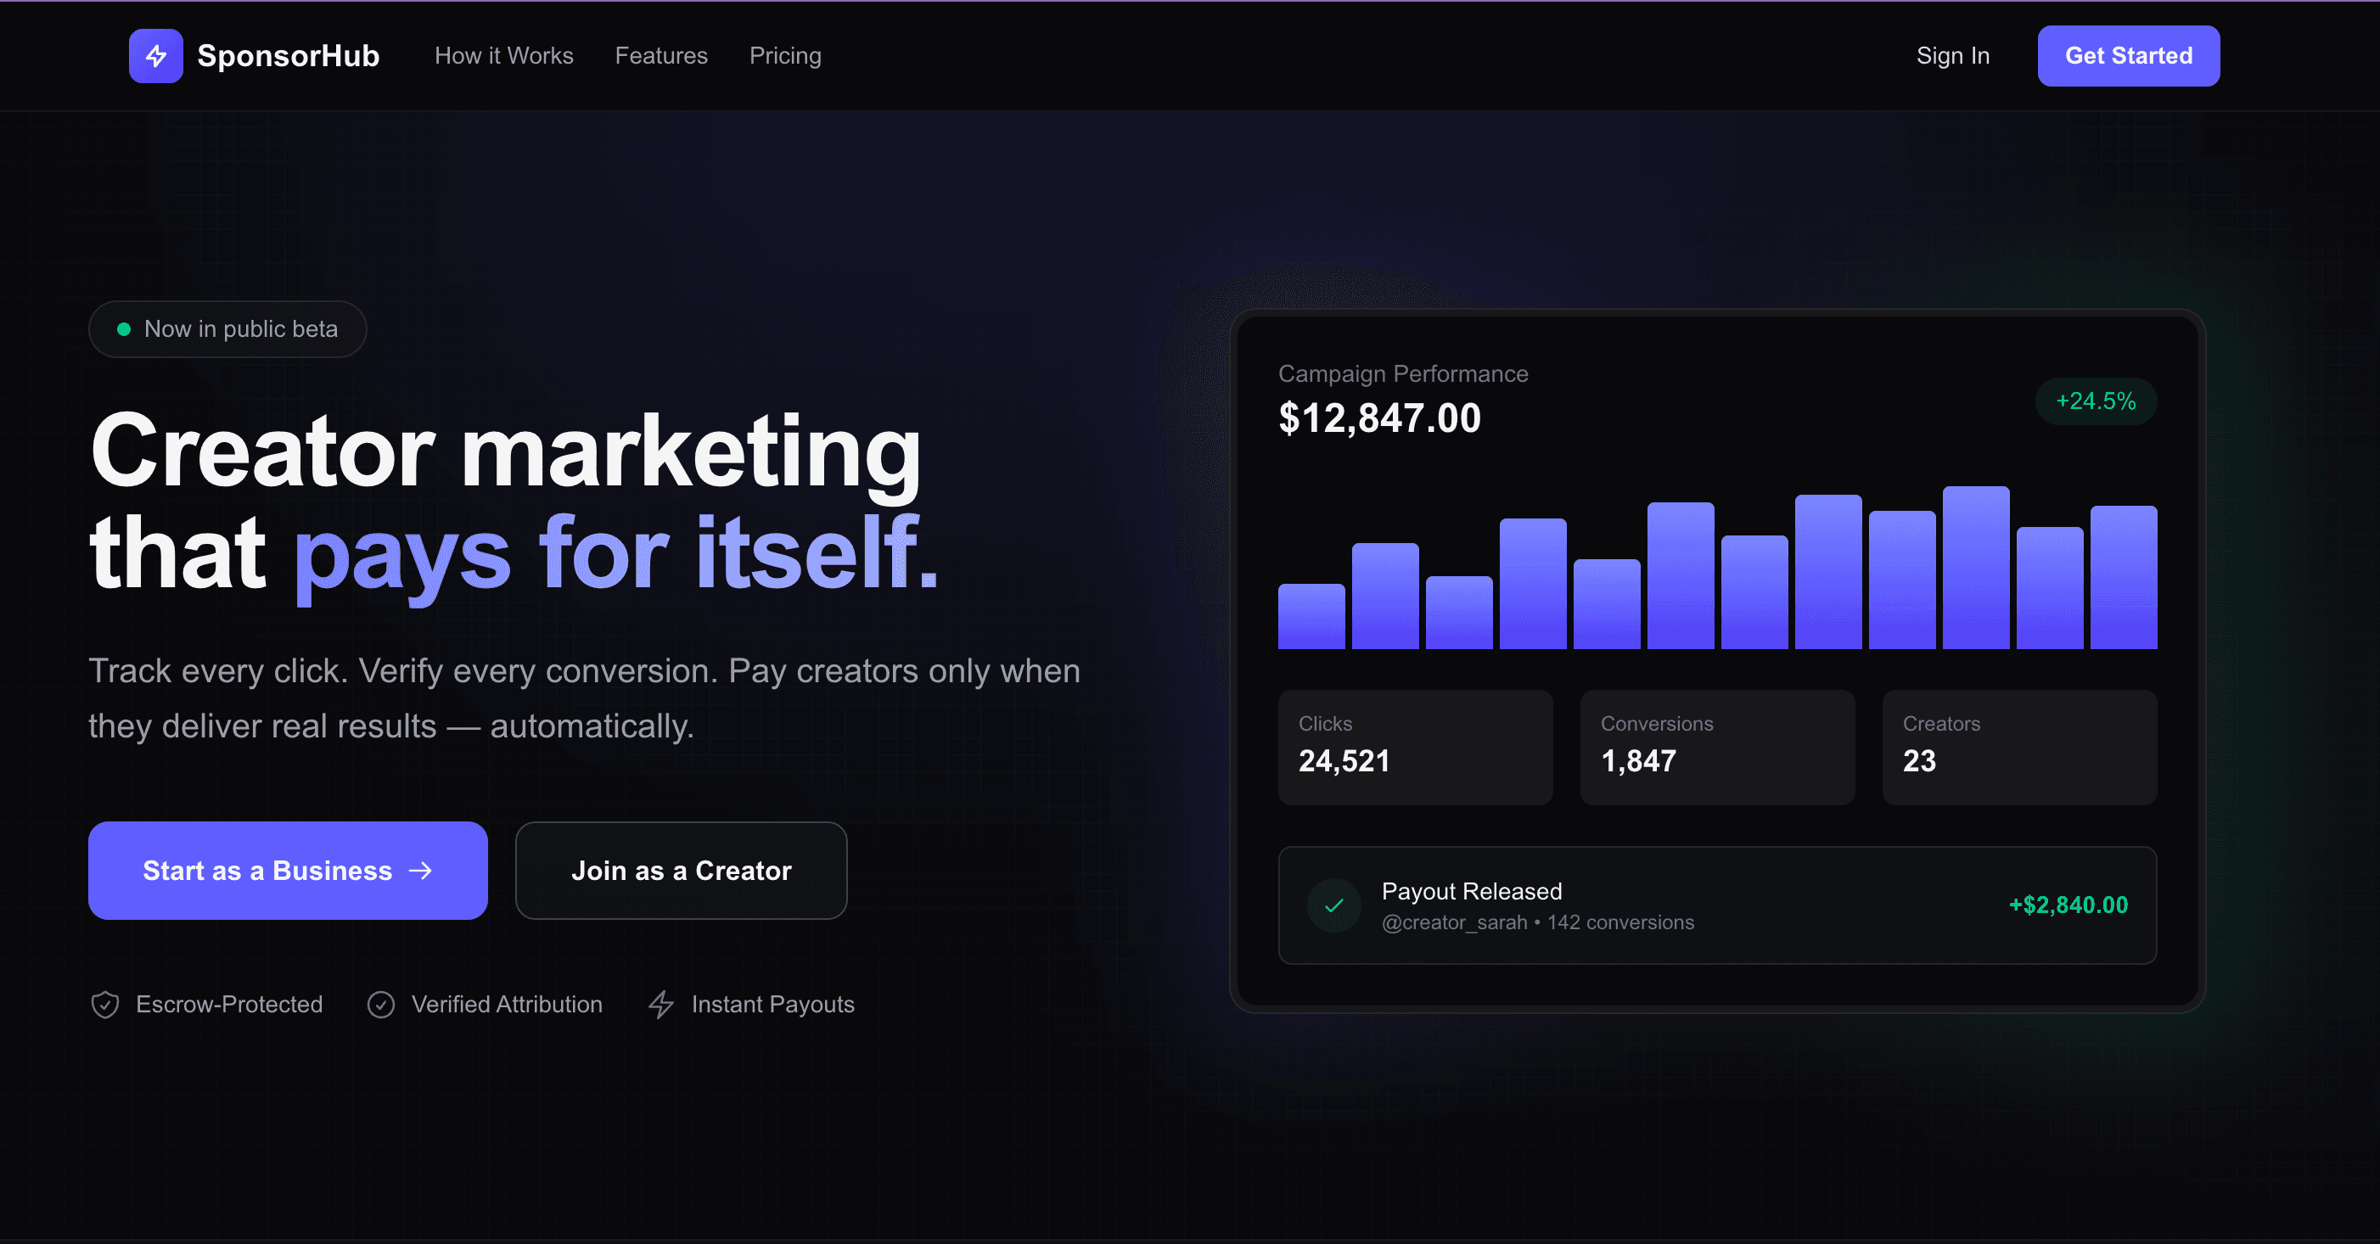
Task: Select the Escrow-Protected shield icon
Action: coord(104,1005)
